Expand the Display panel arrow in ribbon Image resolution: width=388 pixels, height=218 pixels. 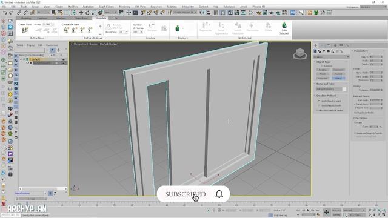pos(188,38)
